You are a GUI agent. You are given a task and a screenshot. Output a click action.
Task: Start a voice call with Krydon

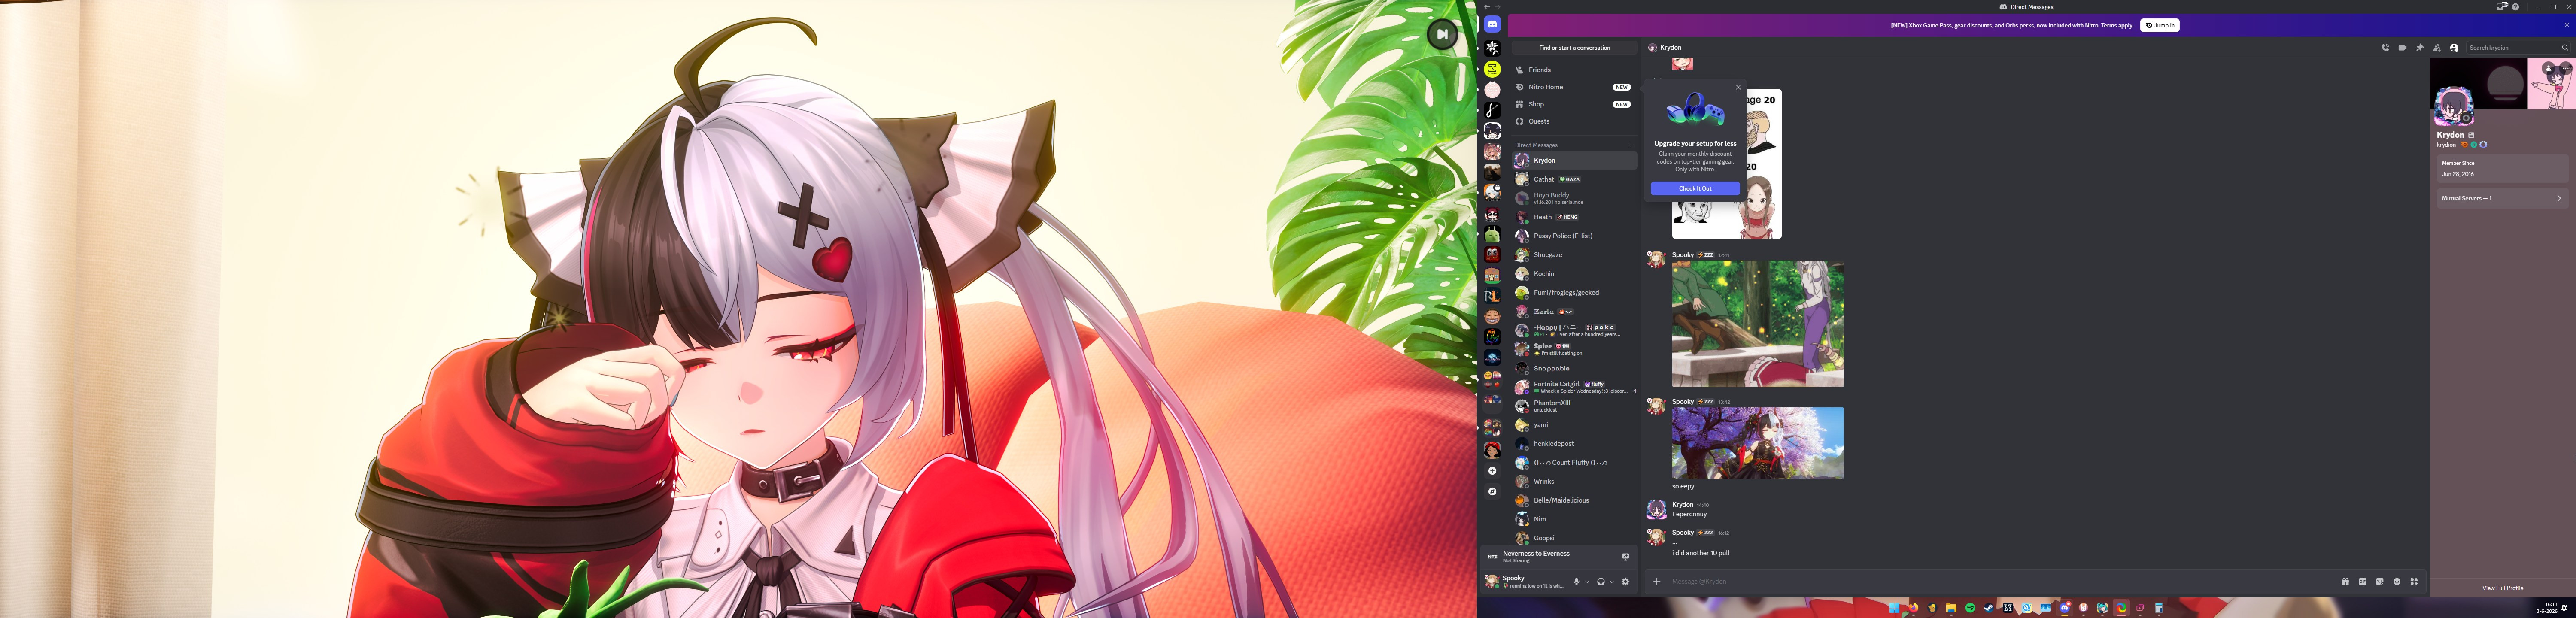click(x=2385, y=48)
